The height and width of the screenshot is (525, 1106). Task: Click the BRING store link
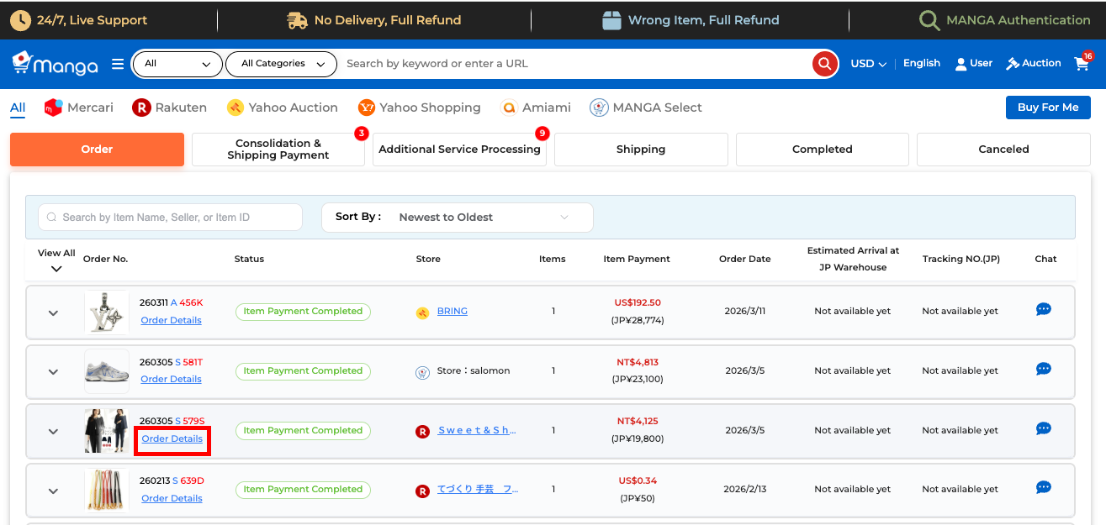[x=452, y=312]
